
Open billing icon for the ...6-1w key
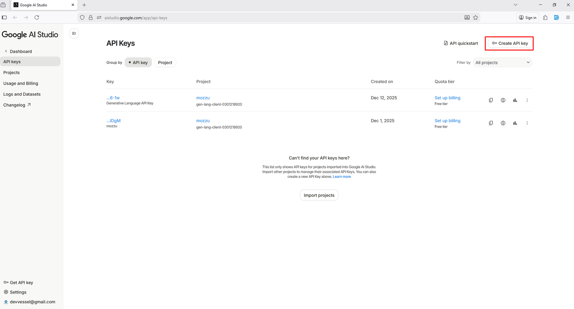click(x=503, y=100)
